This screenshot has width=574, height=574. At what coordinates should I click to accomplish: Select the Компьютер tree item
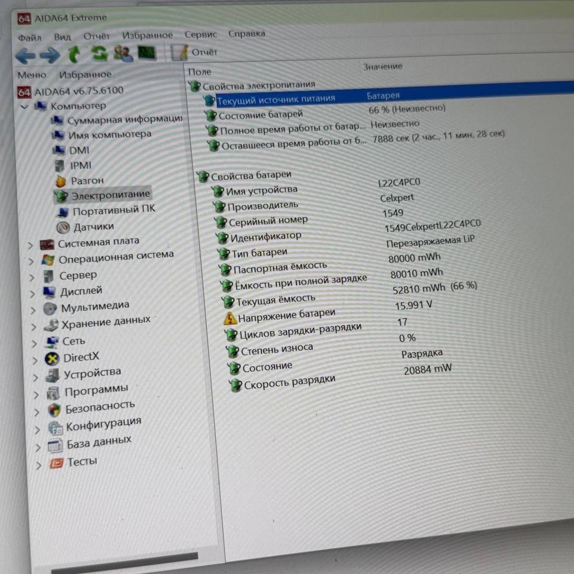(x=70, y=106)
